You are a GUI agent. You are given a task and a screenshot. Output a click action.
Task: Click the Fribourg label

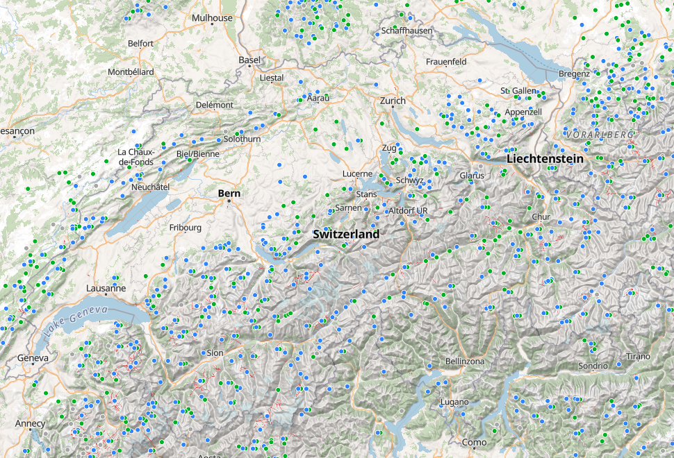click(186, 227)
